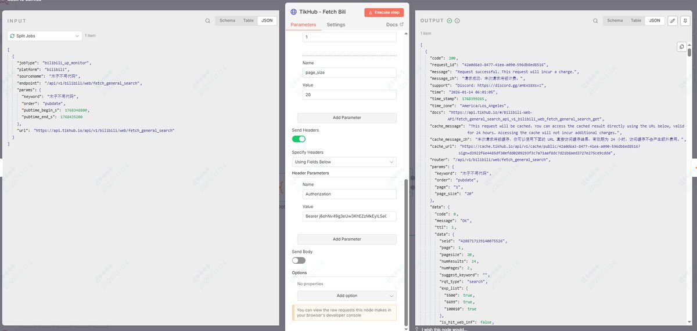Edit the output data with pencil icon
Image resolution: width=697 pixels, height=331 pixels.
[x=673, y=21]
